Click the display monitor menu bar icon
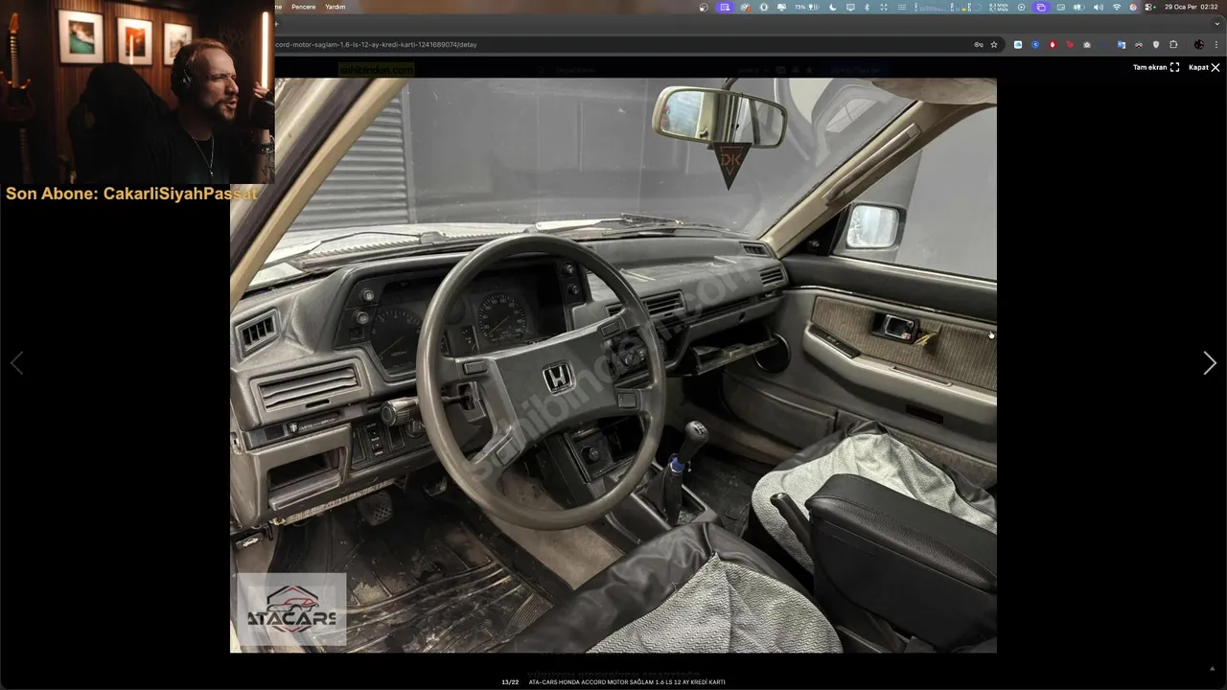1227x690 pixels. 850,7
